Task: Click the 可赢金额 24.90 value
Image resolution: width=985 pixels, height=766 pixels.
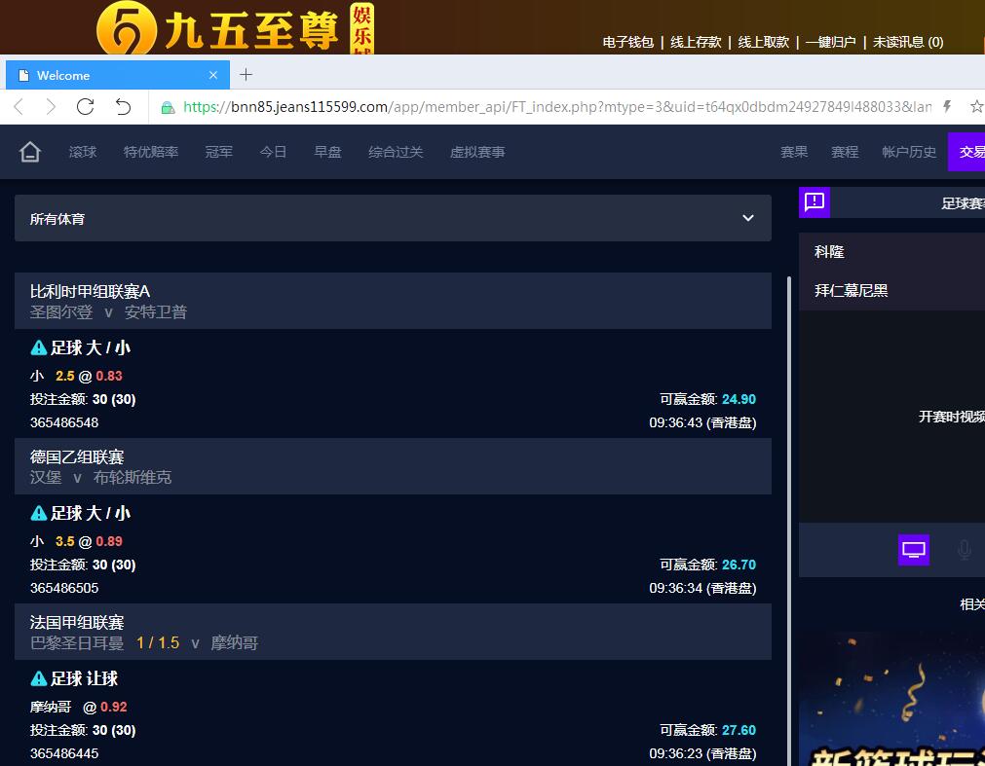Action: point(739,399)
